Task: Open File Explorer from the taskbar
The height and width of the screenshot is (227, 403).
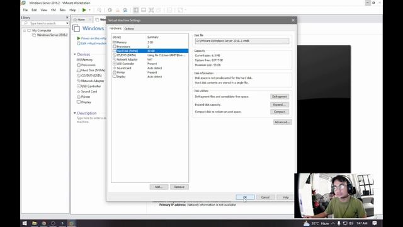Action: (x=34, y=223)
